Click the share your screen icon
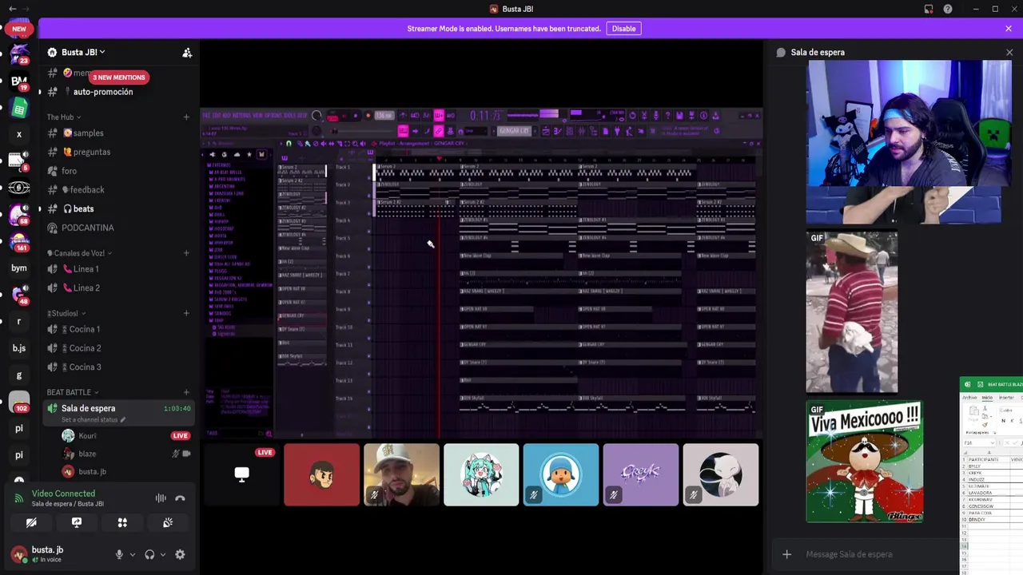This screenshot has width=1023, height=575. (77, 522)
